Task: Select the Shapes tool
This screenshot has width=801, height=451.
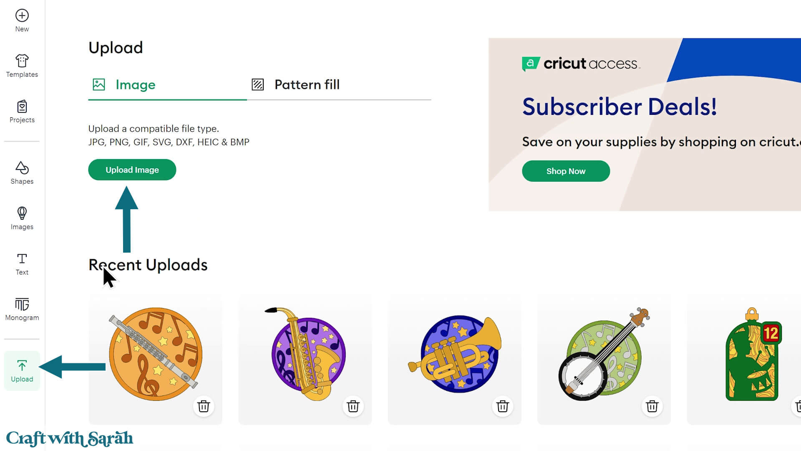Action: point(22,173)
